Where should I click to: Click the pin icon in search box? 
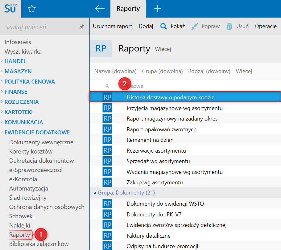tap(82, 27)
